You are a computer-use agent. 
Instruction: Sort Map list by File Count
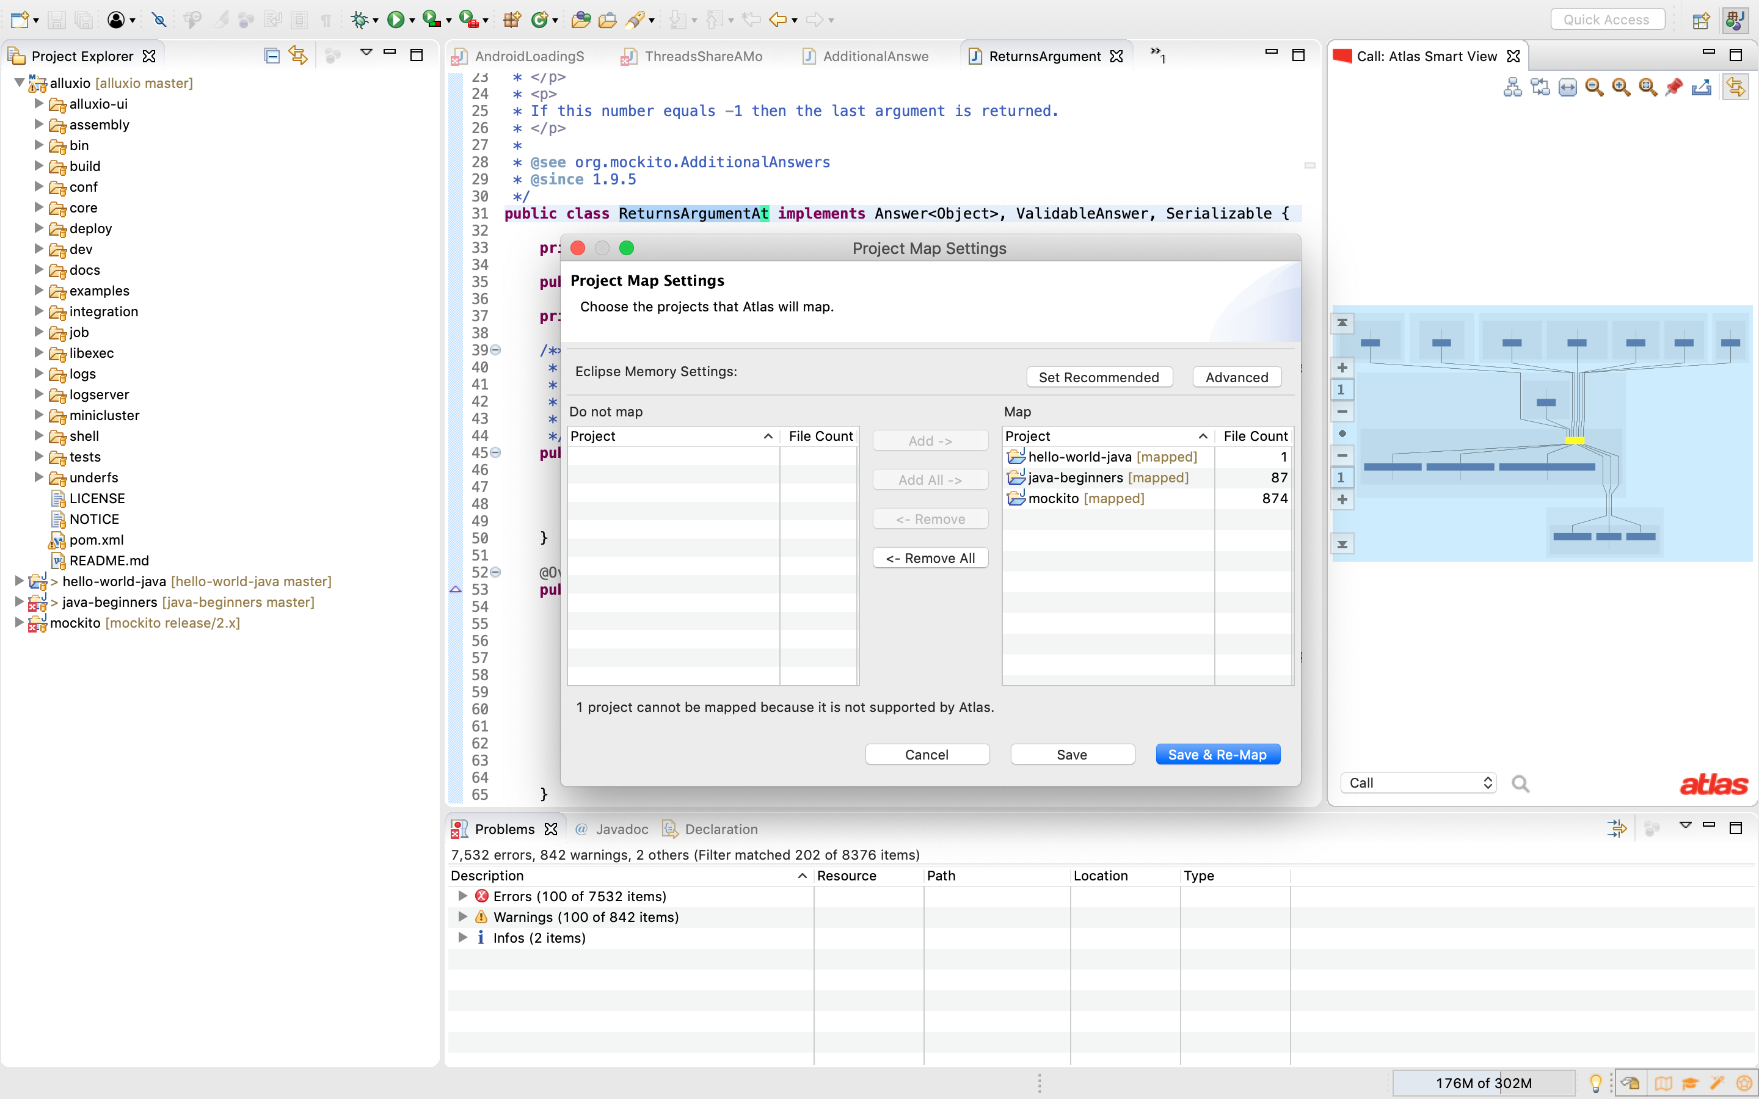(x=1255, y=436)
